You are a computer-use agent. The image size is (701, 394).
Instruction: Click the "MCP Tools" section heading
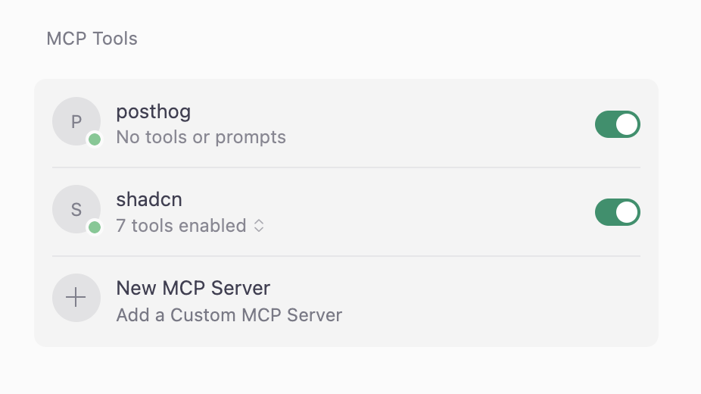pyautogui.click(x=92, y=39)
